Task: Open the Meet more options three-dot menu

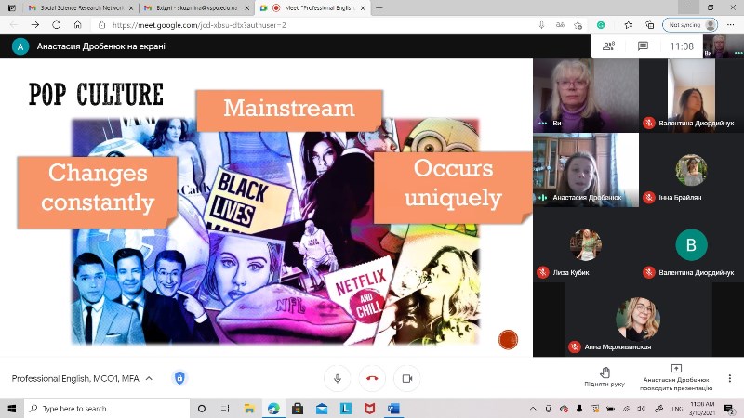Action: point(730,378)
